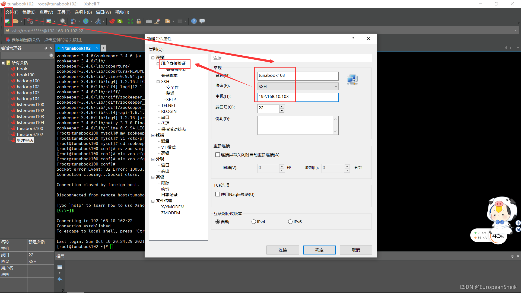Select the IPv4 radio button
This screenshot has height=293, width=521.
coord(254,222)
